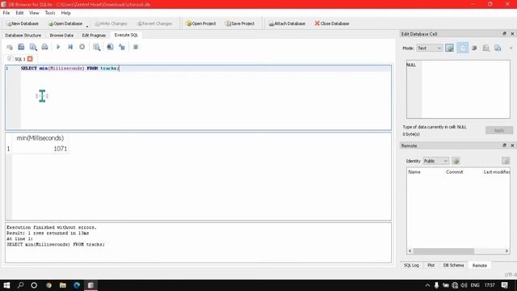The image size is (517, 291).
Task: Click the greyed icon at right of Edit Cell toolbar
Action: 511,48
